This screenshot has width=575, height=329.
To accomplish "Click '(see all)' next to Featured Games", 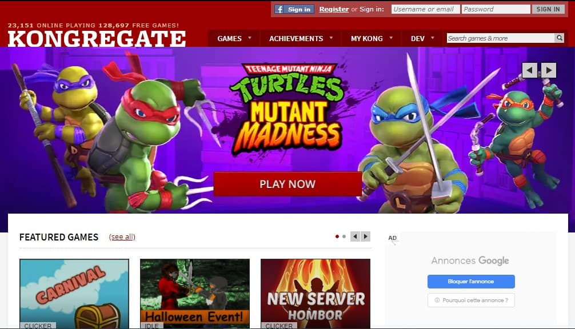I will click(122, 237).
